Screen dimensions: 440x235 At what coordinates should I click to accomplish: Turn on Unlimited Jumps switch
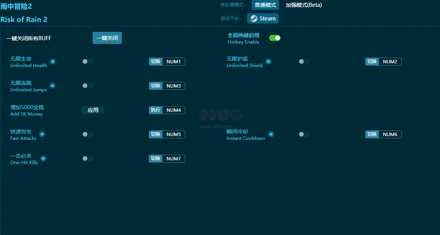(88, 86)
